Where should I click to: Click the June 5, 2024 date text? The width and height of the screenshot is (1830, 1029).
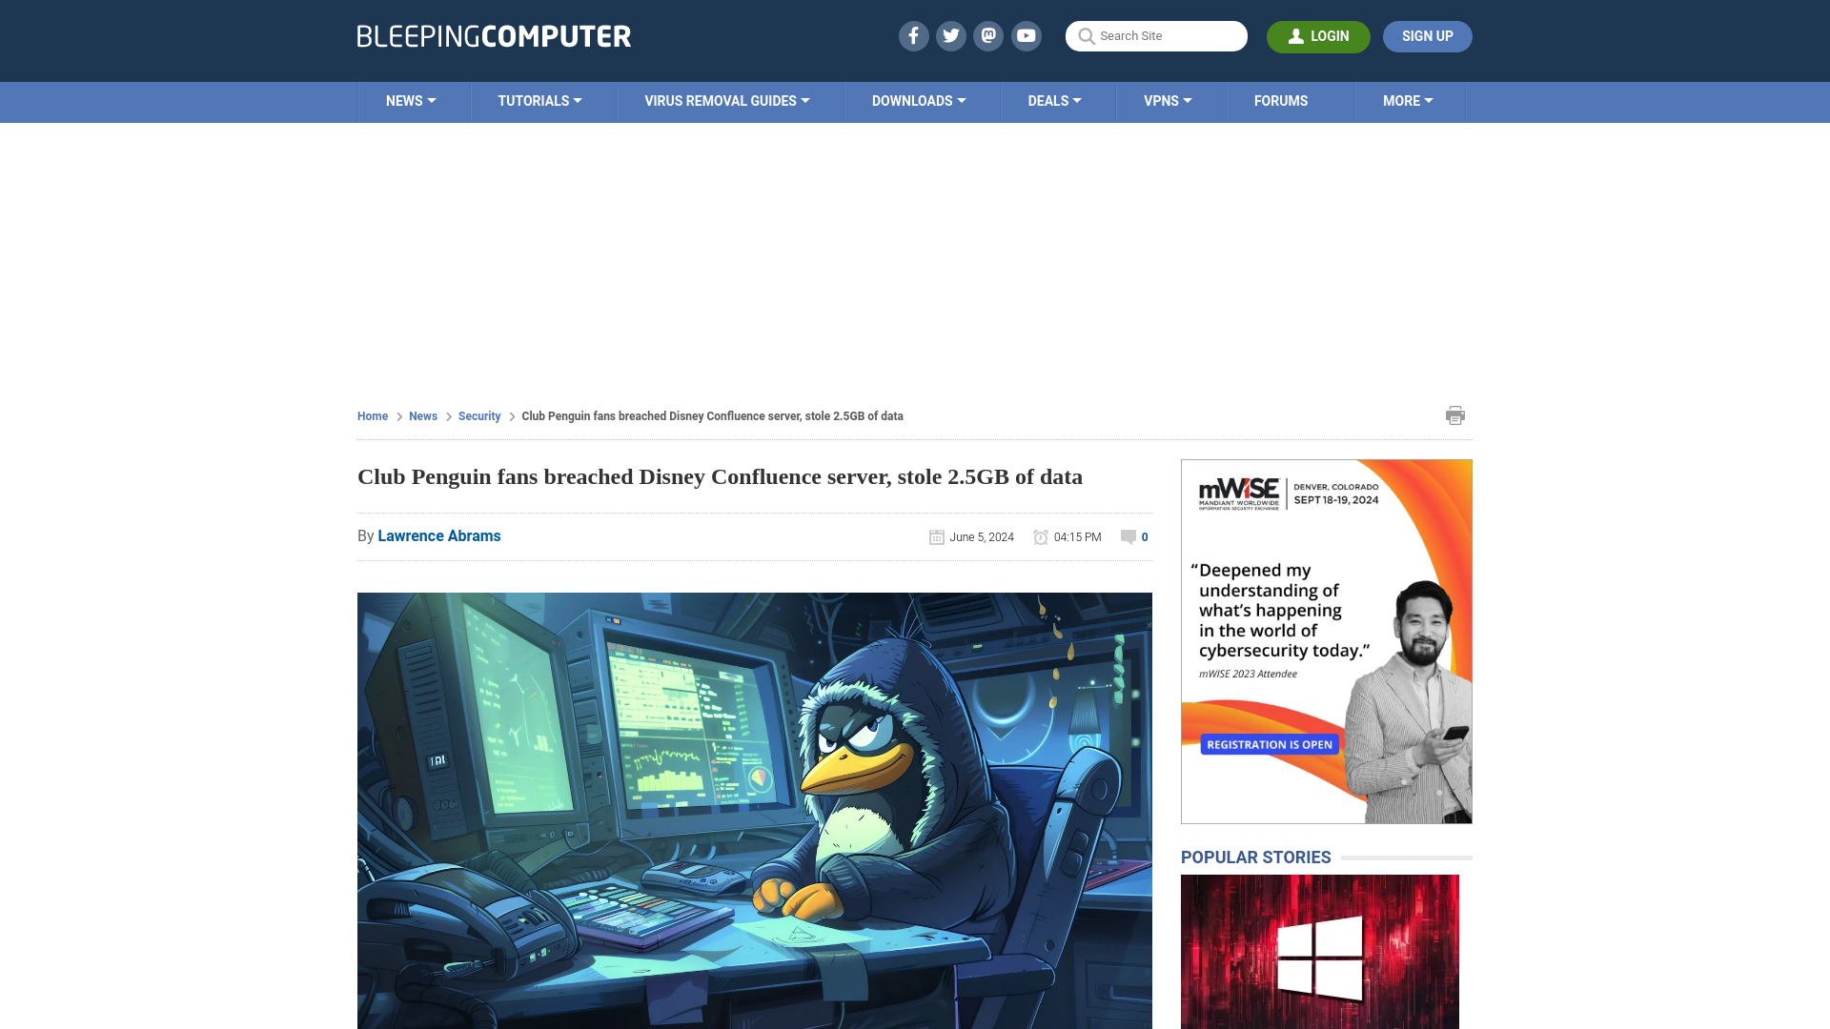[982, 537]
